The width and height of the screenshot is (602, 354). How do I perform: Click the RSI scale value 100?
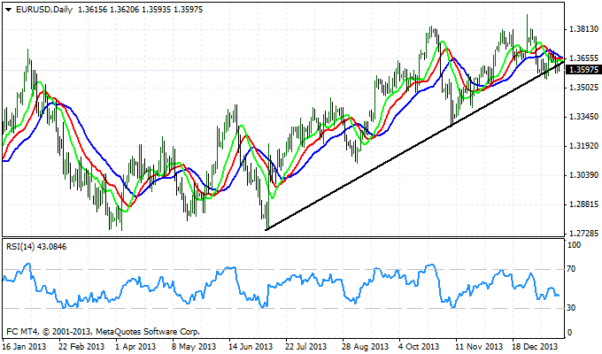pos(575,245)
